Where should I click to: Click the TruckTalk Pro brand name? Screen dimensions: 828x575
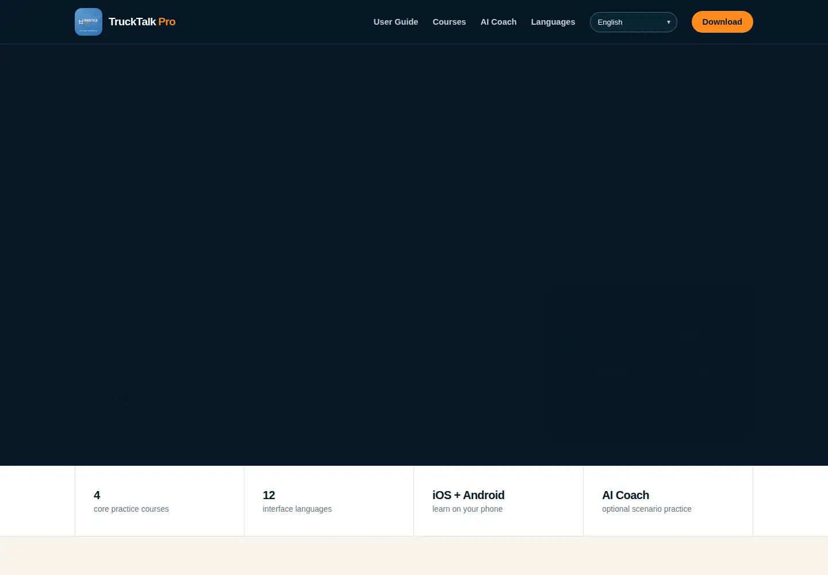(142, 22)
